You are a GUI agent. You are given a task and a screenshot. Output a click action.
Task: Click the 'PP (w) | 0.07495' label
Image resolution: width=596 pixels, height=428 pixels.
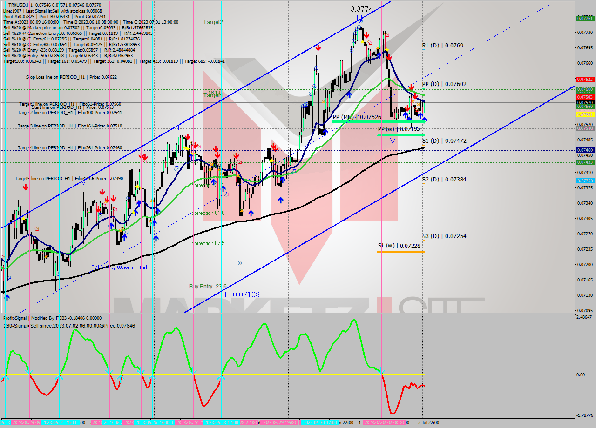(399, 129)
